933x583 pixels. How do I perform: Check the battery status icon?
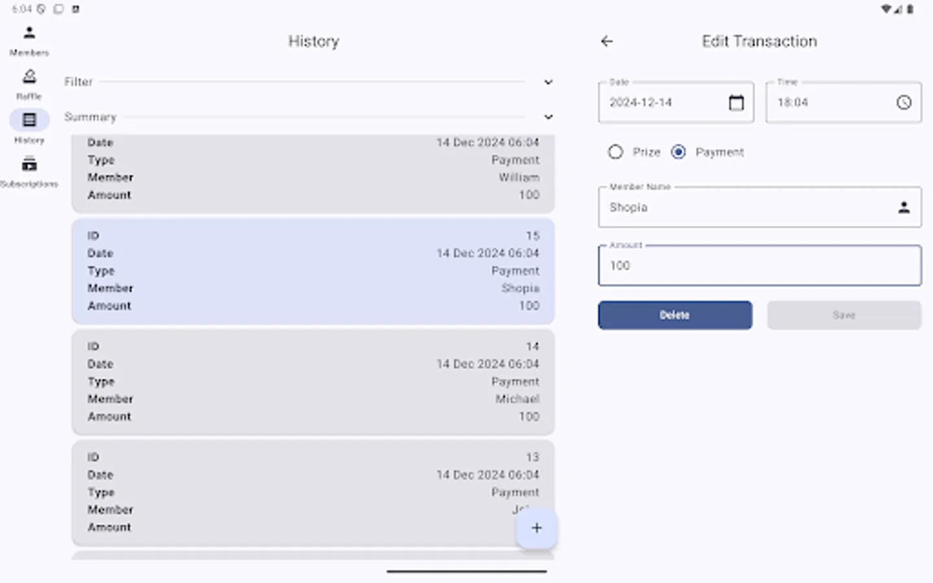[910, 9]
